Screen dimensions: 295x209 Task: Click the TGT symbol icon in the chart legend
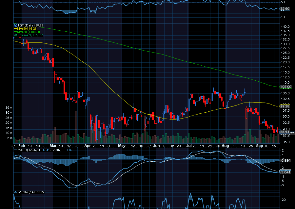pyautogui.click(x=15, y=25)
